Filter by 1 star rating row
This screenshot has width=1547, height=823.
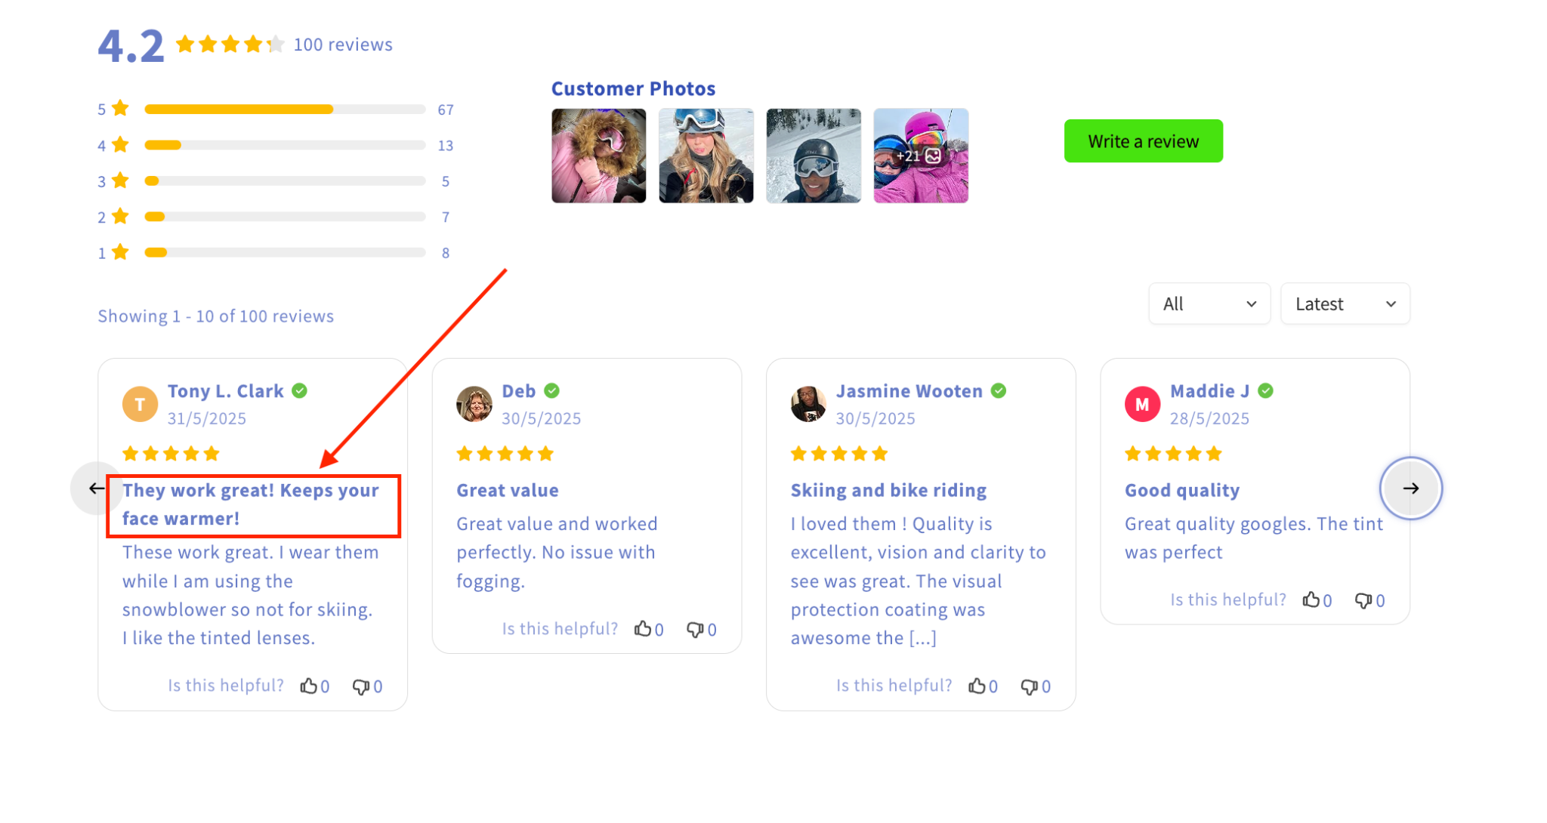point(284,253)
